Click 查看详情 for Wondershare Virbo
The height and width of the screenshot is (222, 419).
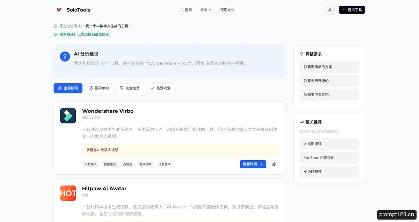coord(253,164)
